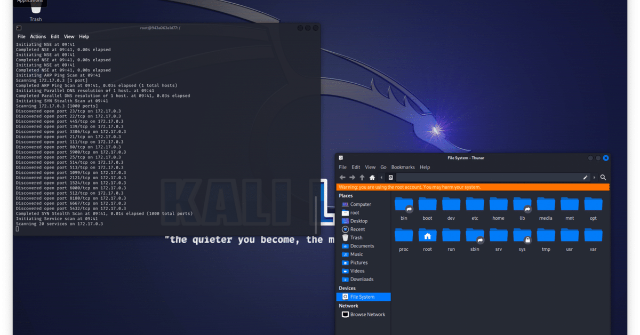Screen dimensions: 640x335
Task: Click the go-up parent directory arrow
Action: point(361,177)
